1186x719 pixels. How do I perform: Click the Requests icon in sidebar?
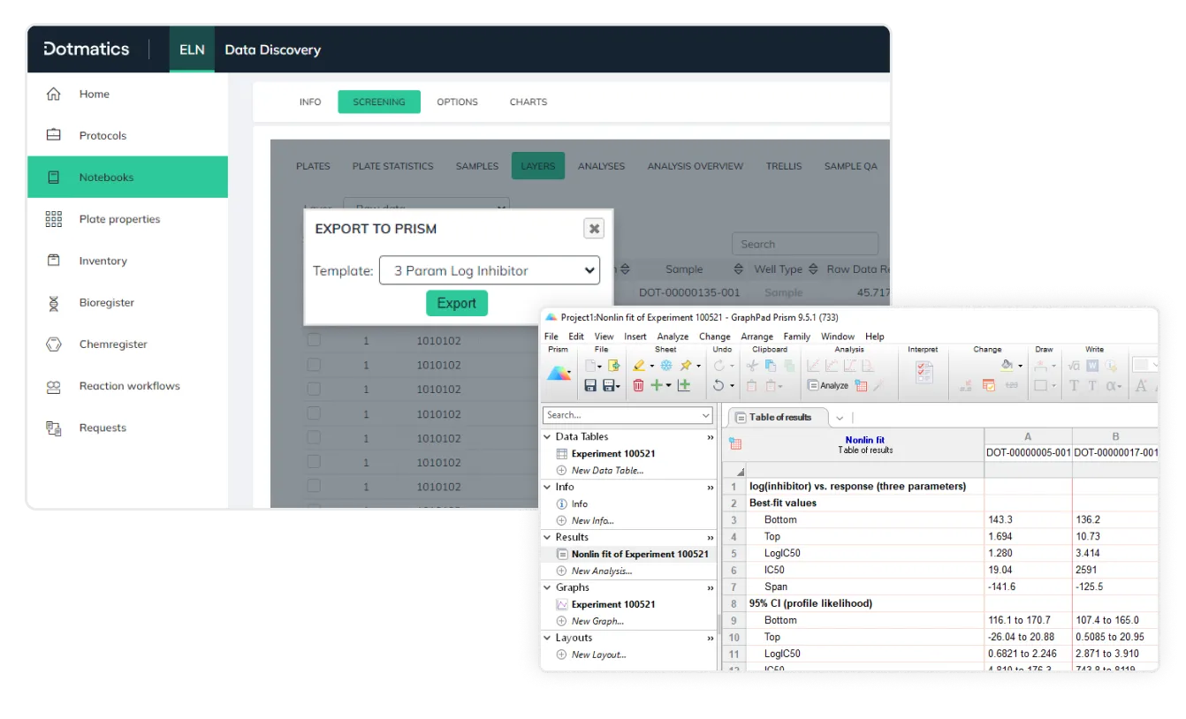tap(54, 428)
